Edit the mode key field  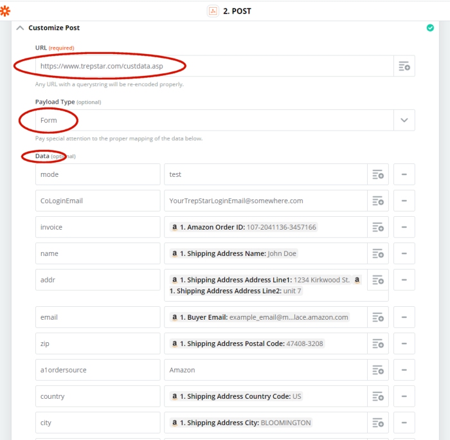(x=98, y=174)
